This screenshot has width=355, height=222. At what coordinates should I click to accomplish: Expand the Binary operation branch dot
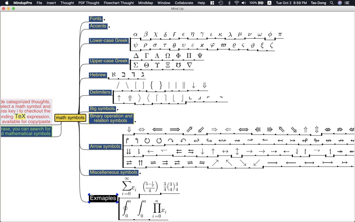pyautogui.click(x=135, y=121)
